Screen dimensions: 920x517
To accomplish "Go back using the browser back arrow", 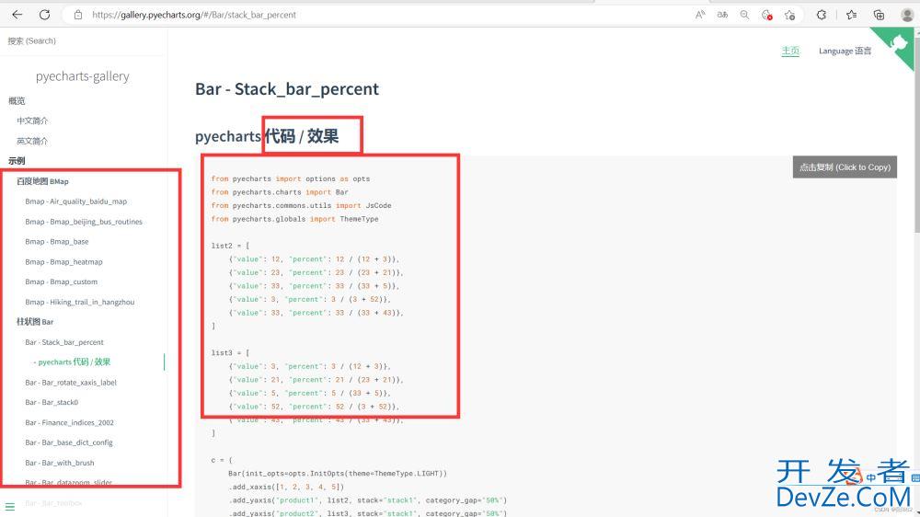I will (x=17, y=15).
